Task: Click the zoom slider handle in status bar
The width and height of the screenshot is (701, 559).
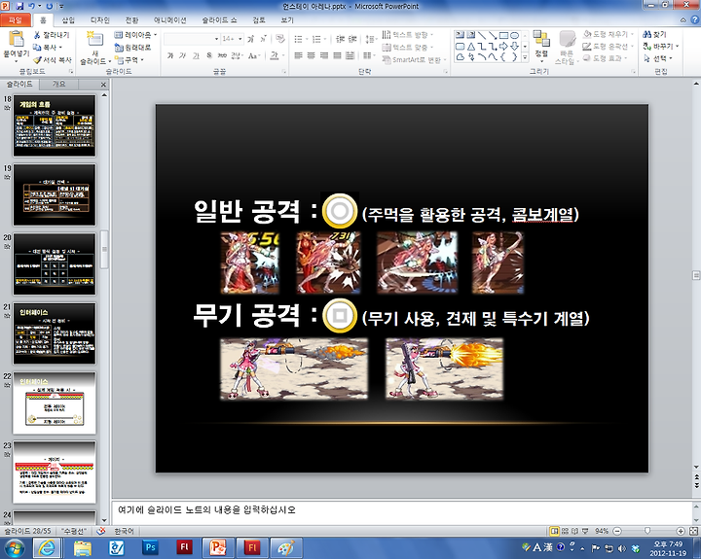Action: tap(647, 531)
